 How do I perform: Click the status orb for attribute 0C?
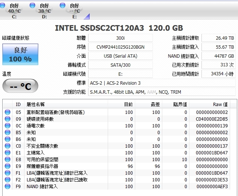[8, 126]
